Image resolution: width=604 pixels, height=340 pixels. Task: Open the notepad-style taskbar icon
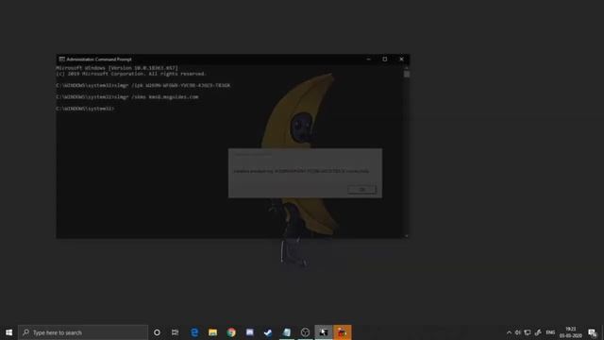tap(287, 332)
